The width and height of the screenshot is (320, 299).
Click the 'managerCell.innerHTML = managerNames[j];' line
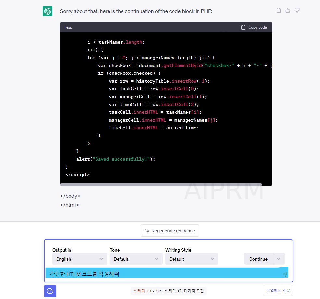pos(163,120)
